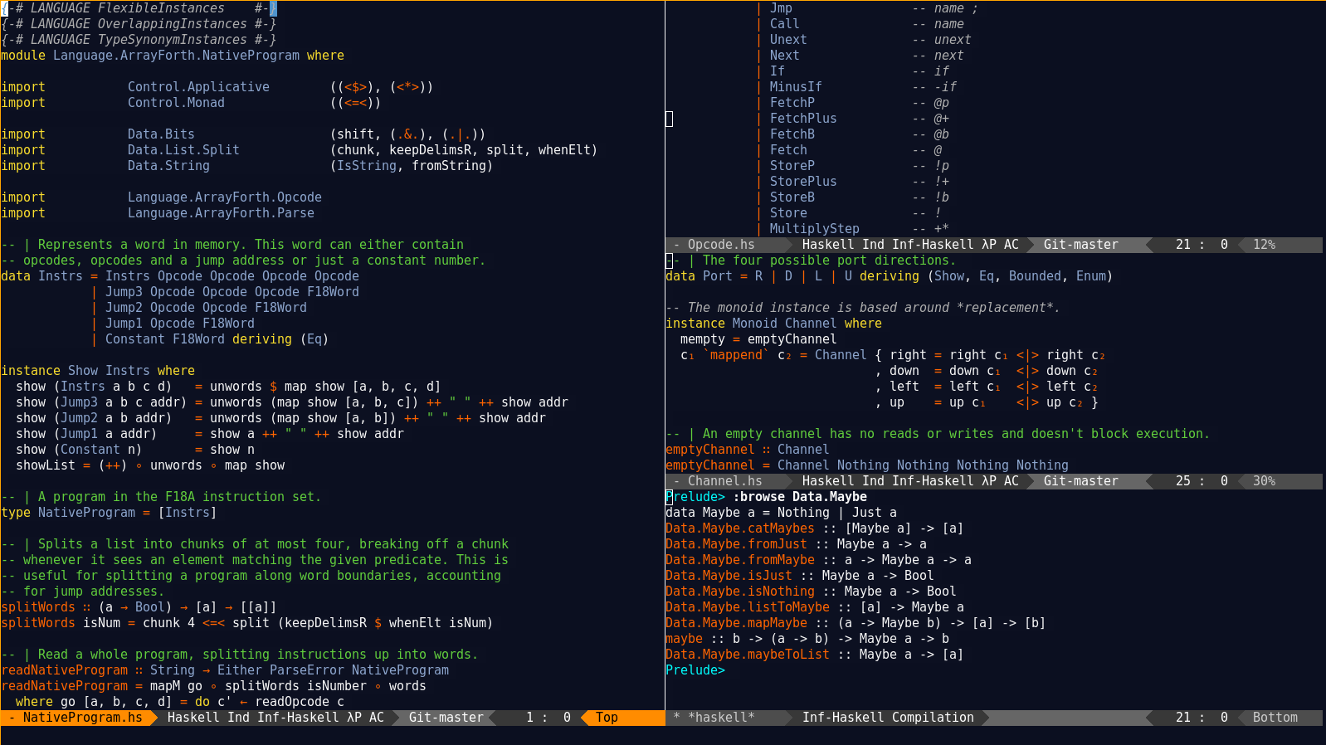The image size is (1326, 745).
Task: Toggle the λP indicator in Channel.hs mode line
Action: 988,481
